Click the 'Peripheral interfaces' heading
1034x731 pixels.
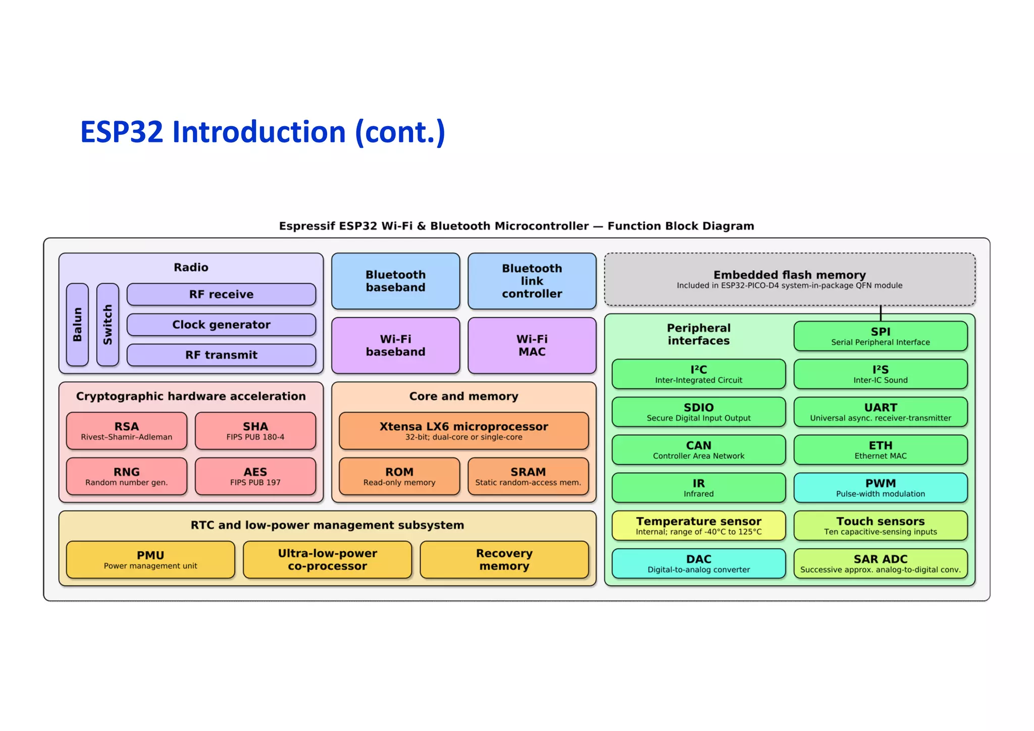click(x=699, y=334)
